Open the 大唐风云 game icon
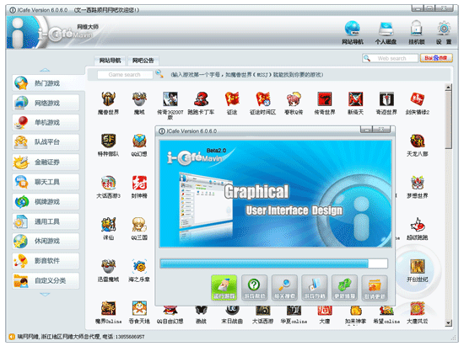Viewport: 464px width, 346px height. click(418, 309)
